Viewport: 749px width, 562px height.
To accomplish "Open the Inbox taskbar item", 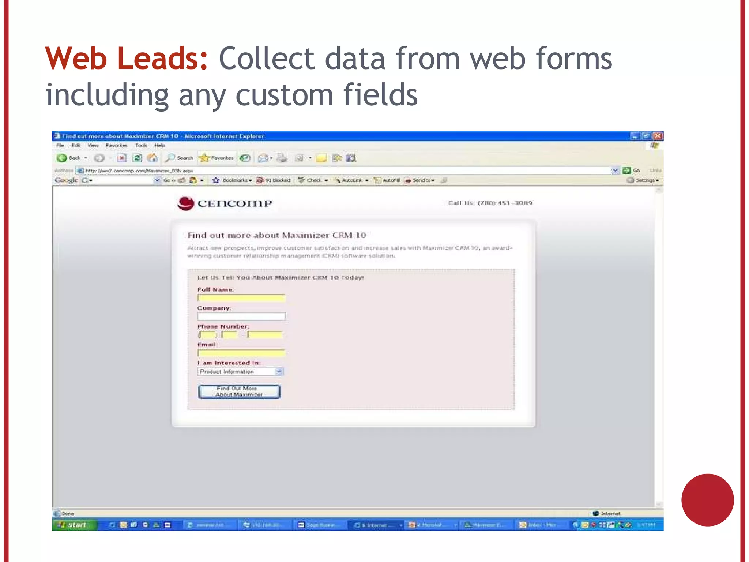I will [542, 525].
